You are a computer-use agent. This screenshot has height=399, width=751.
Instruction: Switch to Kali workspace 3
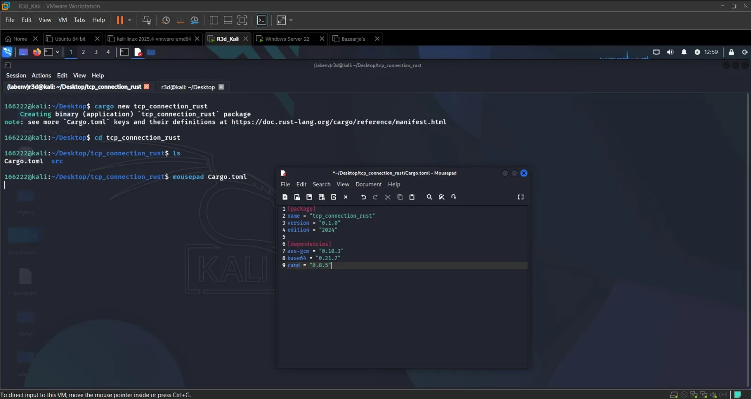click(96, 52)
